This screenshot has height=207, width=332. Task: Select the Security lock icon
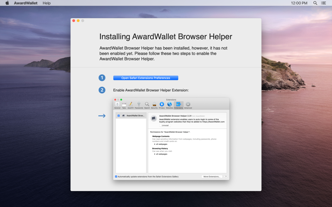(154, 105)
